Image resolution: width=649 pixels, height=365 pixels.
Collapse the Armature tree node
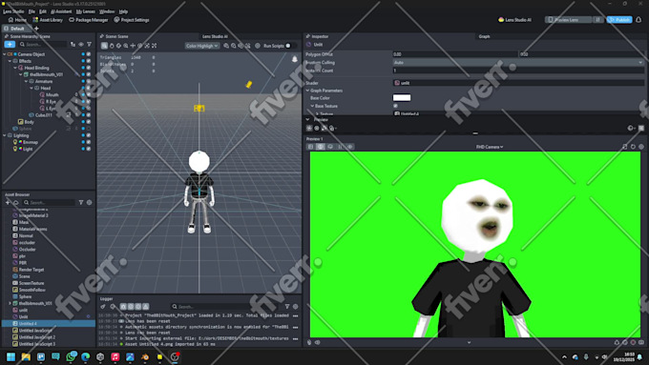26,81
